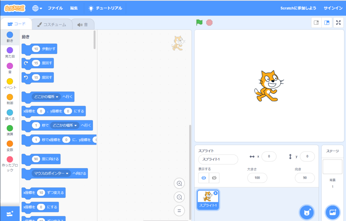This screenshot has width=346, height=221.
Task: Edit the sprite name スプライト1 field
Action: coord(218,159)
